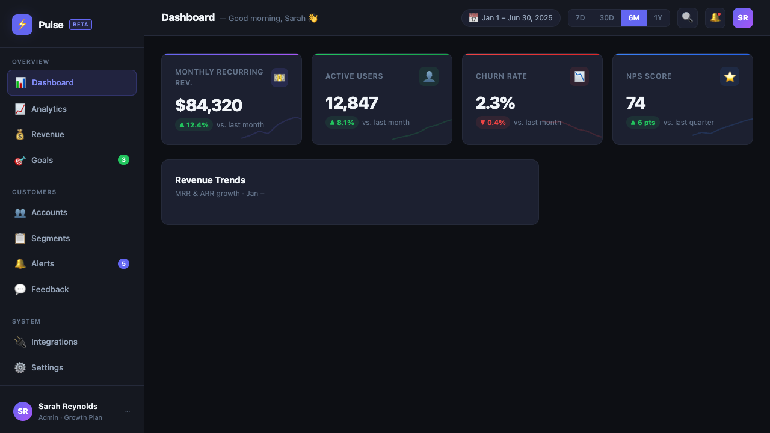The image size is (770, 433).
Task: Open the Alerts sidebar item
Action: [72, 263]
